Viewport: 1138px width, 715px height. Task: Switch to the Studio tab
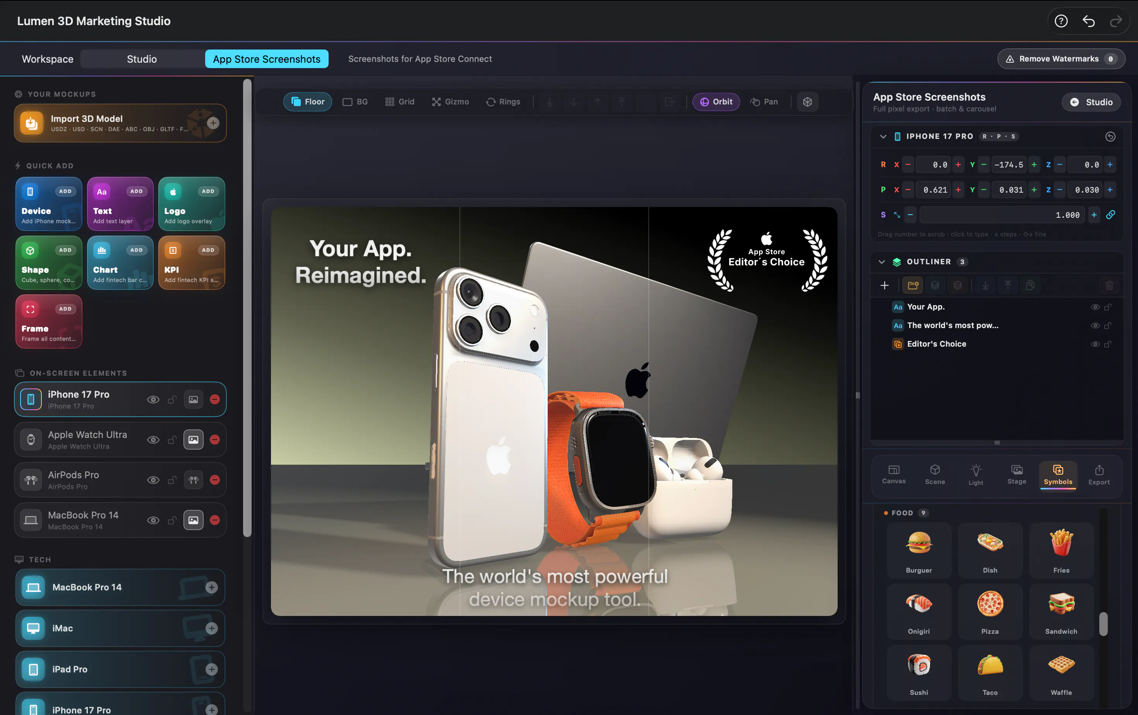pos(142,59)
